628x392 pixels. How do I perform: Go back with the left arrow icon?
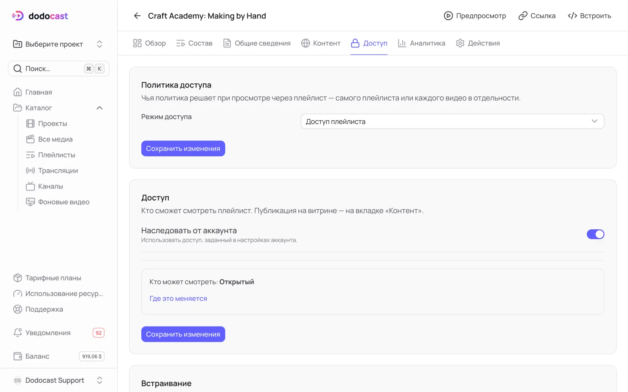pos(137,16)
